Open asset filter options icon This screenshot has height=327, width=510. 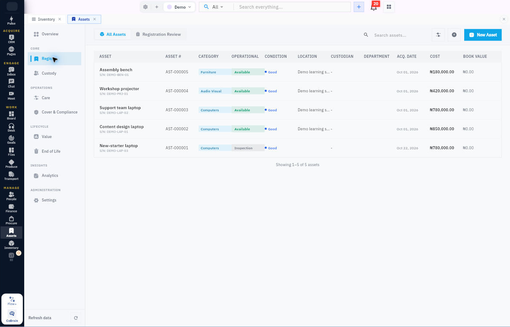(x=438, y=35)
